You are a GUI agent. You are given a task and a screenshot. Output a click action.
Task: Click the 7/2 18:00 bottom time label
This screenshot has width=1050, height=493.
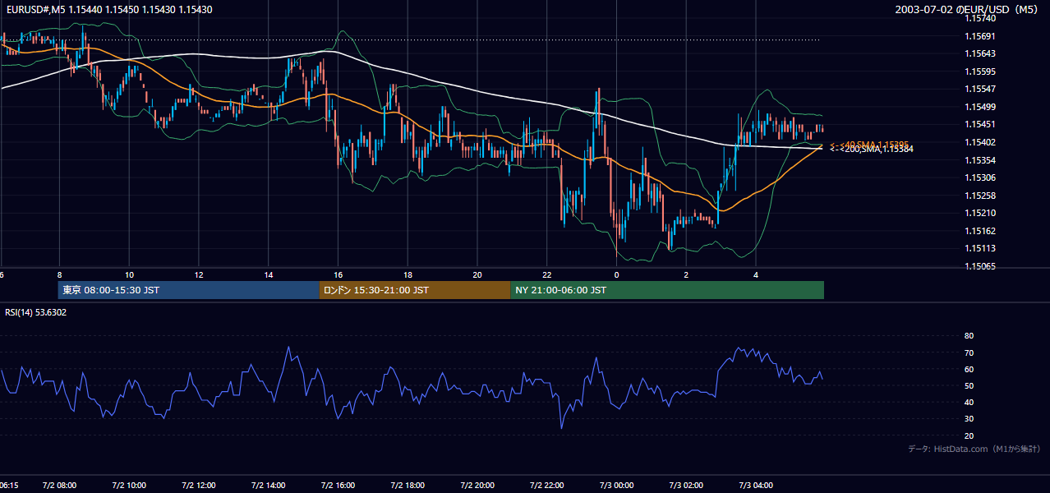click(408, 486)
